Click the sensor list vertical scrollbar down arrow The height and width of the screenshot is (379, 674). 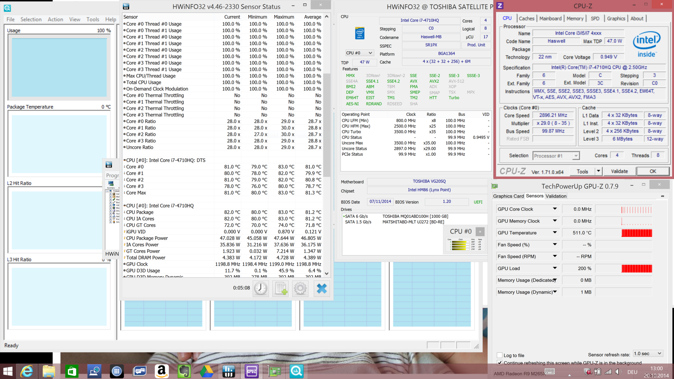326,273
